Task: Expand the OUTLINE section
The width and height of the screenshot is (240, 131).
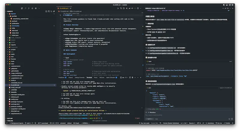Action: (x=10, y=118)
